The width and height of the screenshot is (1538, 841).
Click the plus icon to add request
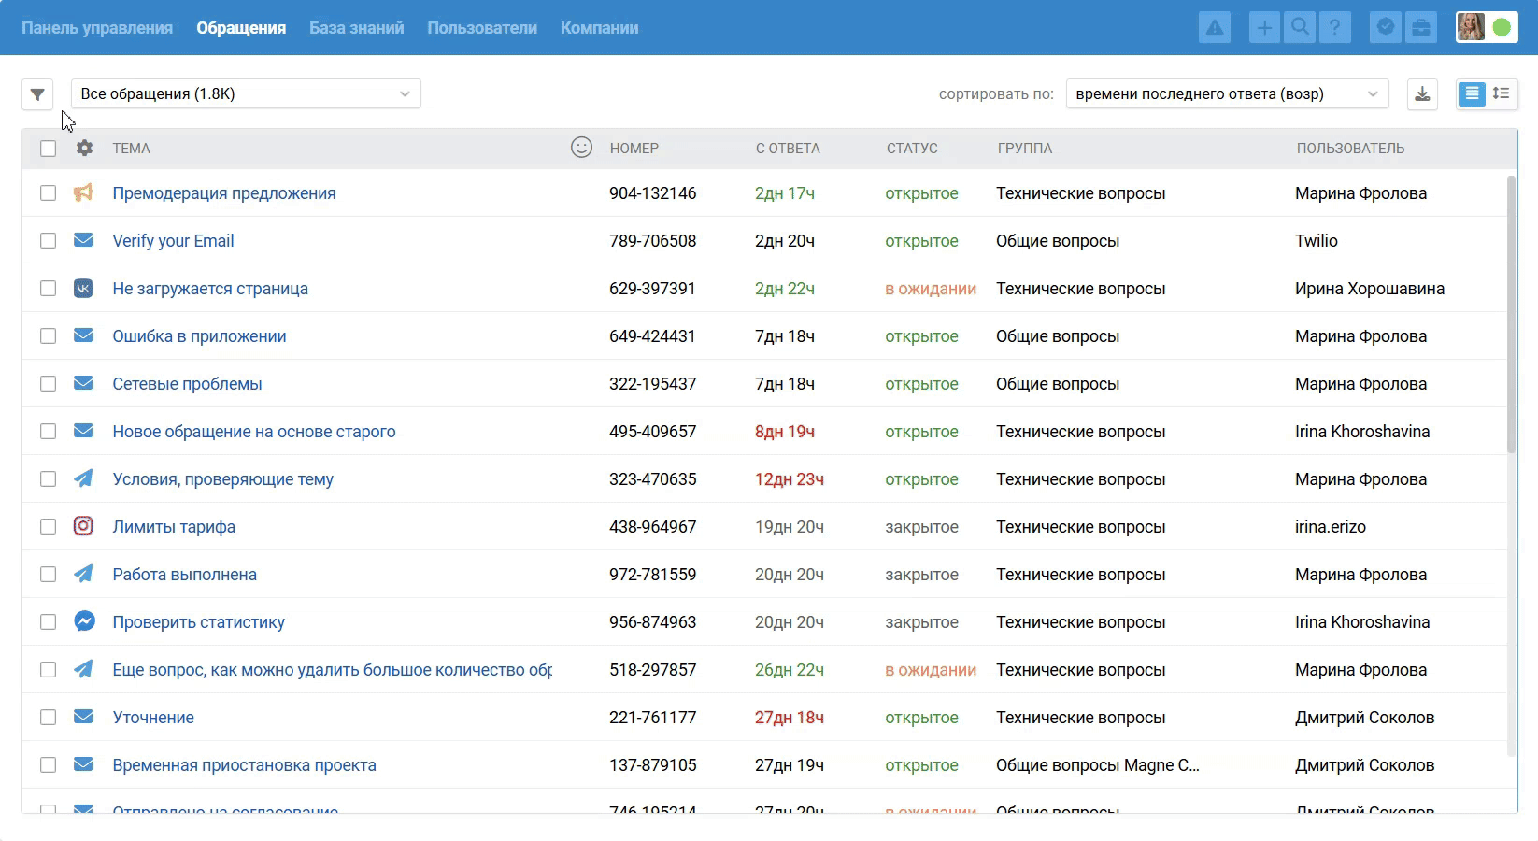coord(1264,28)
